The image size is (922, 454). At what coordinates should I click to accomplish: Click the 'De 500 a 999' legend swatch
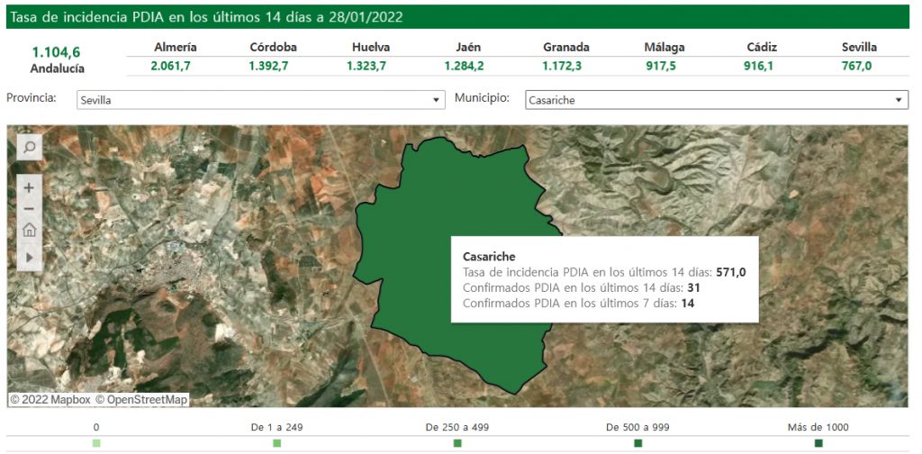[x=637, y=443]
